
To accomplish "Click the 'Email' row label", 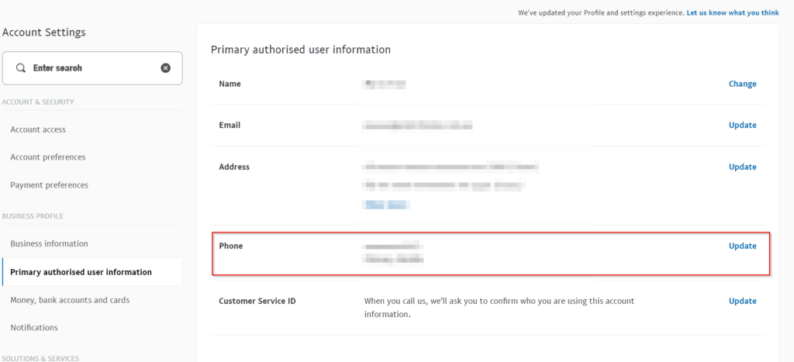I will (230, 125).
